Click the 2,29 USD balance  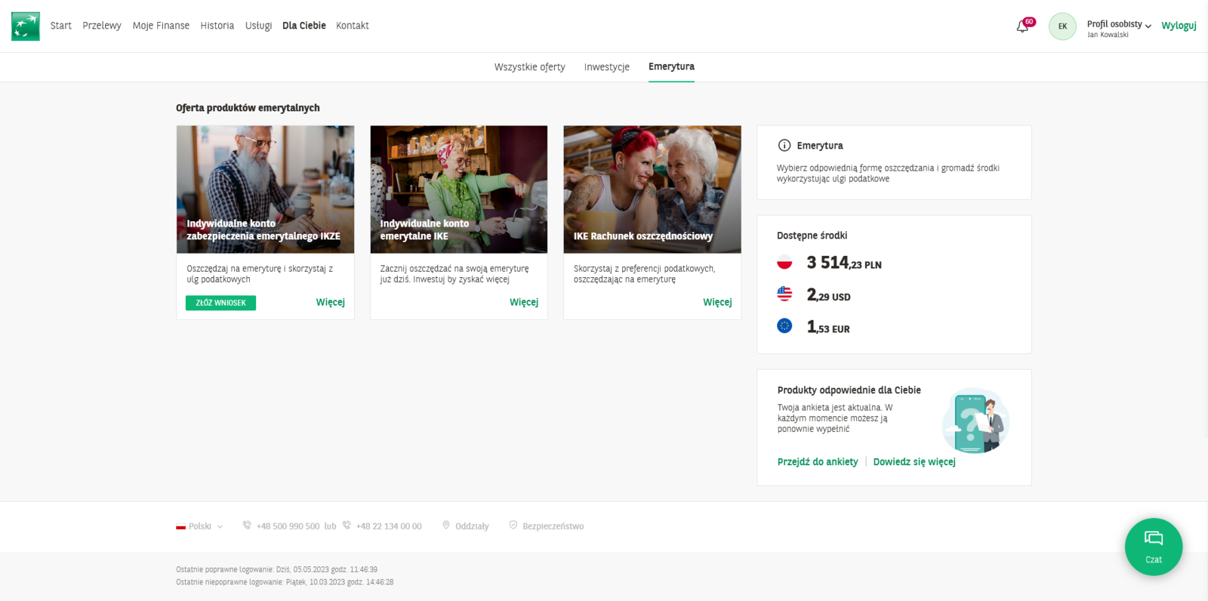pos(828,295)
